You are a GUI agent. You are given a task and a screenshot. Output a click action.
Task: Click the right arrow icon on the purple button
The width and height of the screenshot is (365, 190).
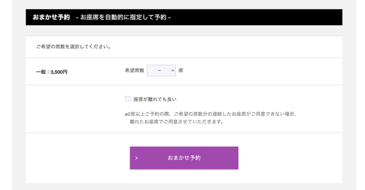pos(136,158)
